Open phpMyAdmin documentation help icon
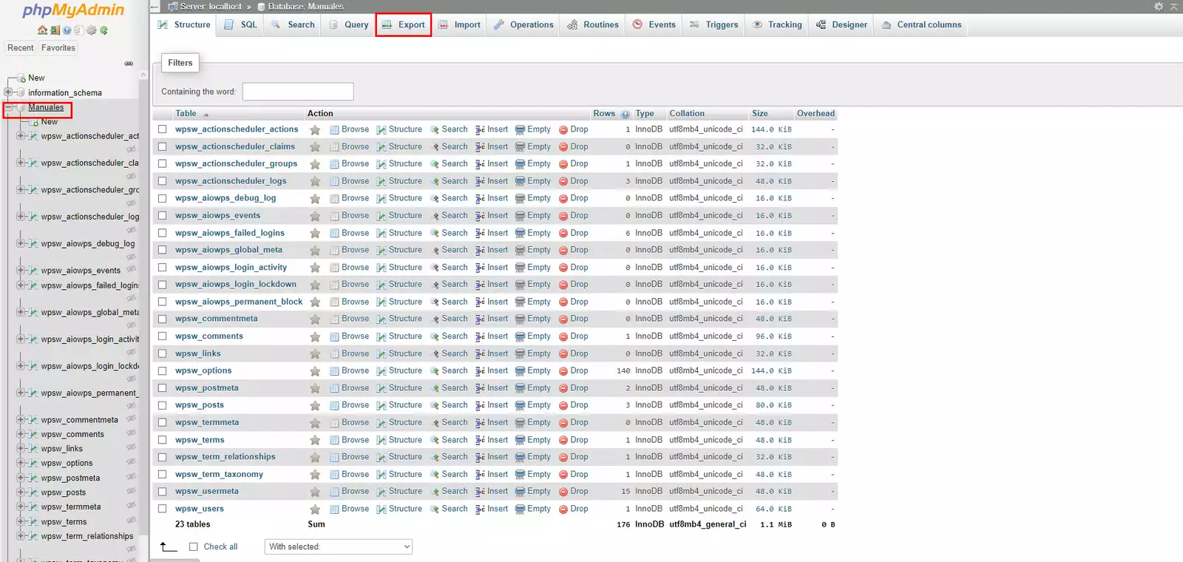 [x=67, y=30]
